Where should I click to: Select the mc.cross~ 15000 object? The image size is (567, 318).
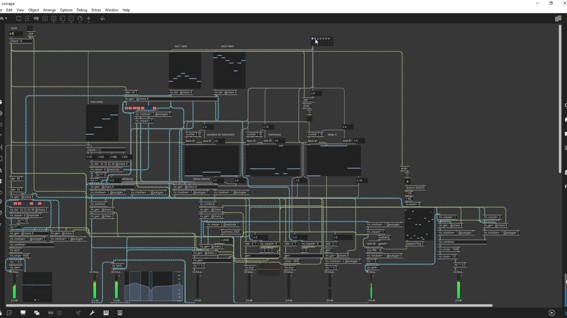tap(450, 249)
